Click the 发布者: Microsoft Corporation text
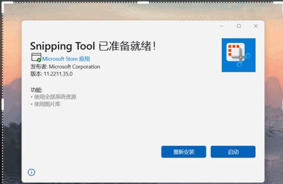This screenshot has width=283, height=184. pos(65,67)
